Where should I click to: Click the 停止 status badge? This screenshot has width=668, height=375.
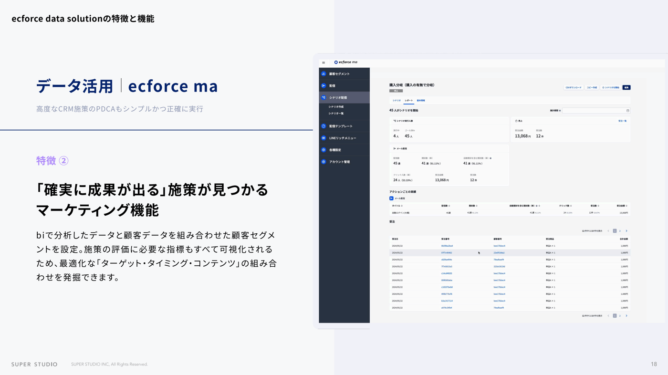(x=396, y=91)
